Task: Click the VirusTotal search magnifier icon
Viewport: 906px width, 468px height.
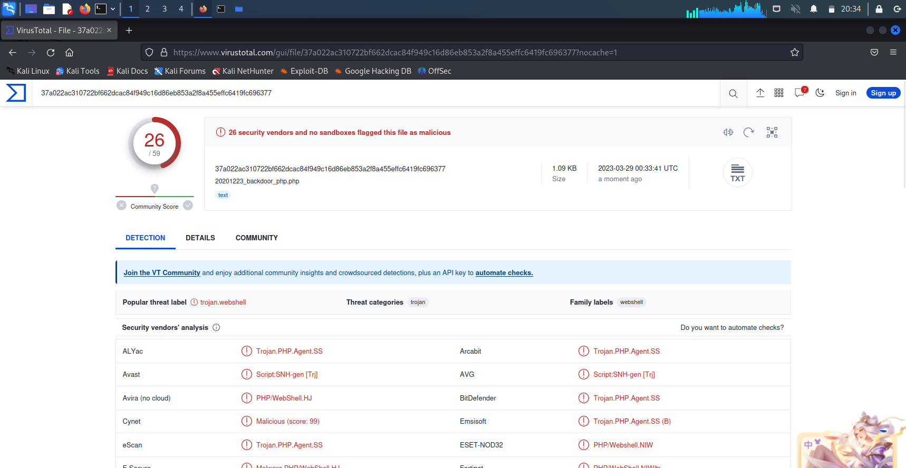Action: pos(733,93)
